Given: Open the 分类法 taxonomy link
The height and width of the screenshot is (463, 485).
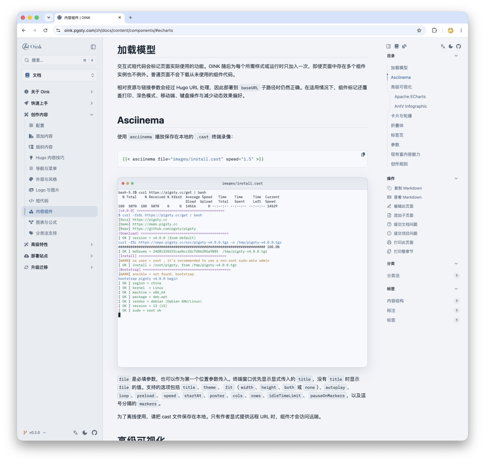Looking at the screenshot, I should (393, 276).
